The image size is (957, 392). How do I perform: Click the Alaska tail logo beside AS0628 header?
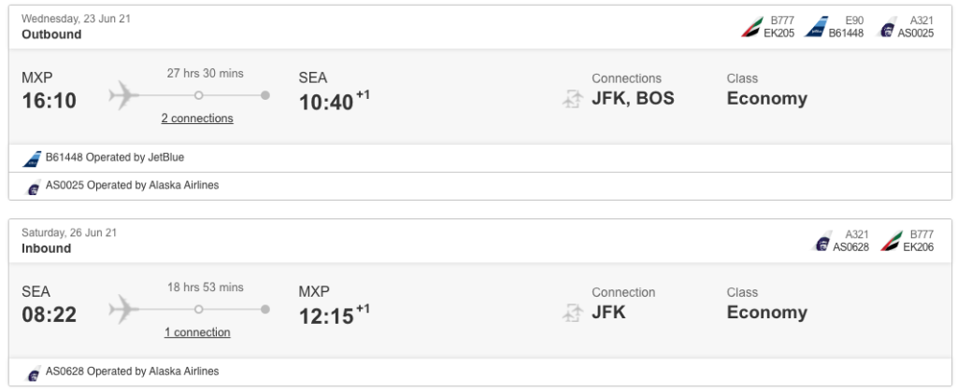tap(822, 242)
